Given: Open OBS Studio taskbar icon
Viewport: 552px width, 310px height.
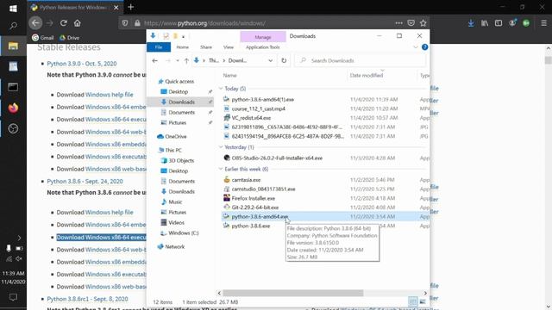Looking at the screenshot, I should (13, 128).
